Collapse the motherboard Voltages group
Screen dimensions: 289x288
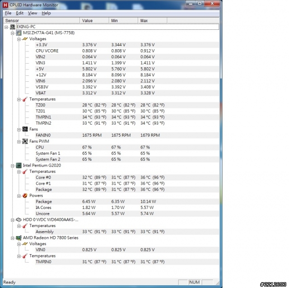(x=19, y=39)
